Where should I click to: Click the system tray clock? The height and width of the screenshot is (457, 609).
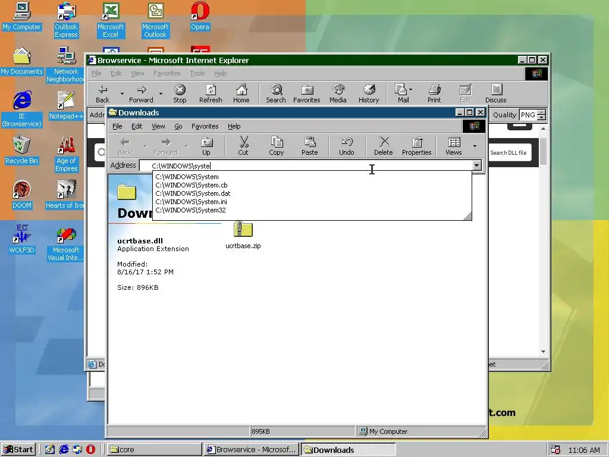point(584,450)
